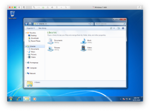The width and height of the screenshot is (150, 111).
Task: Open the Recycle Bin desktop icon
Action: pyautogui.click(x=12, y=15)
